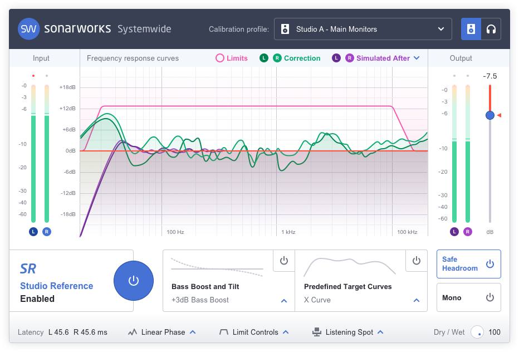519x352 pixels.
Task: Click the Sonarworks SW logo
Action: [28, 29]
